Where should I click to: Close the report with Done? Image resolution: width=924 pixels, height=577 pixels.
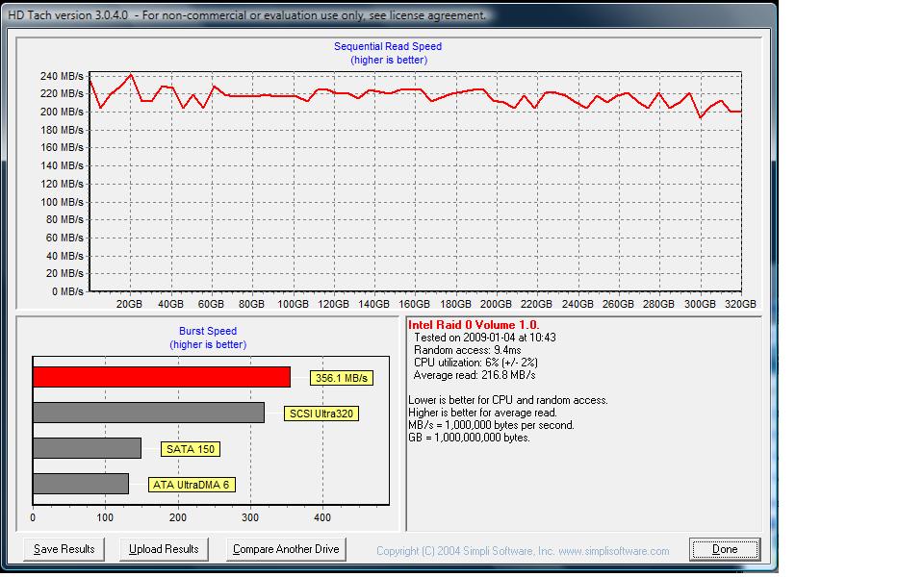tap(724, 549)
